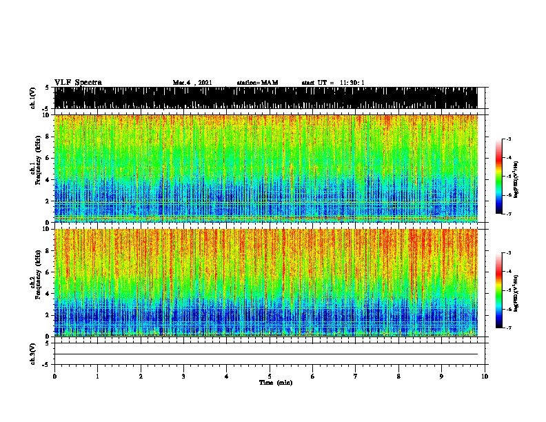
Task: Click the ch.2 'Frequency (kHz)' axis label
Action: (38, 274)
